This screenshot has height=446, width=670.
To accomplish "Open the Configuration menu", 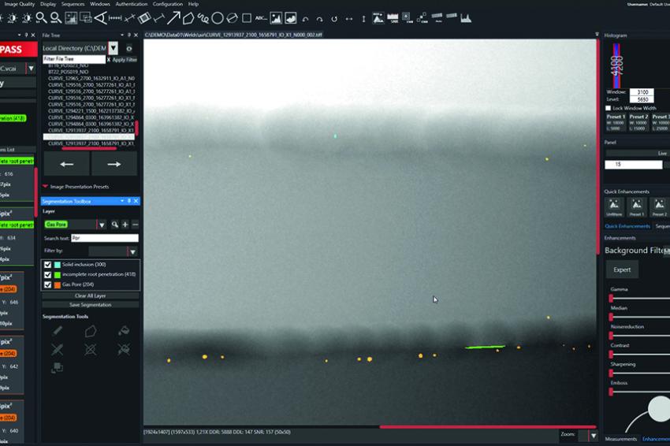I will click(x=168, y=4).
